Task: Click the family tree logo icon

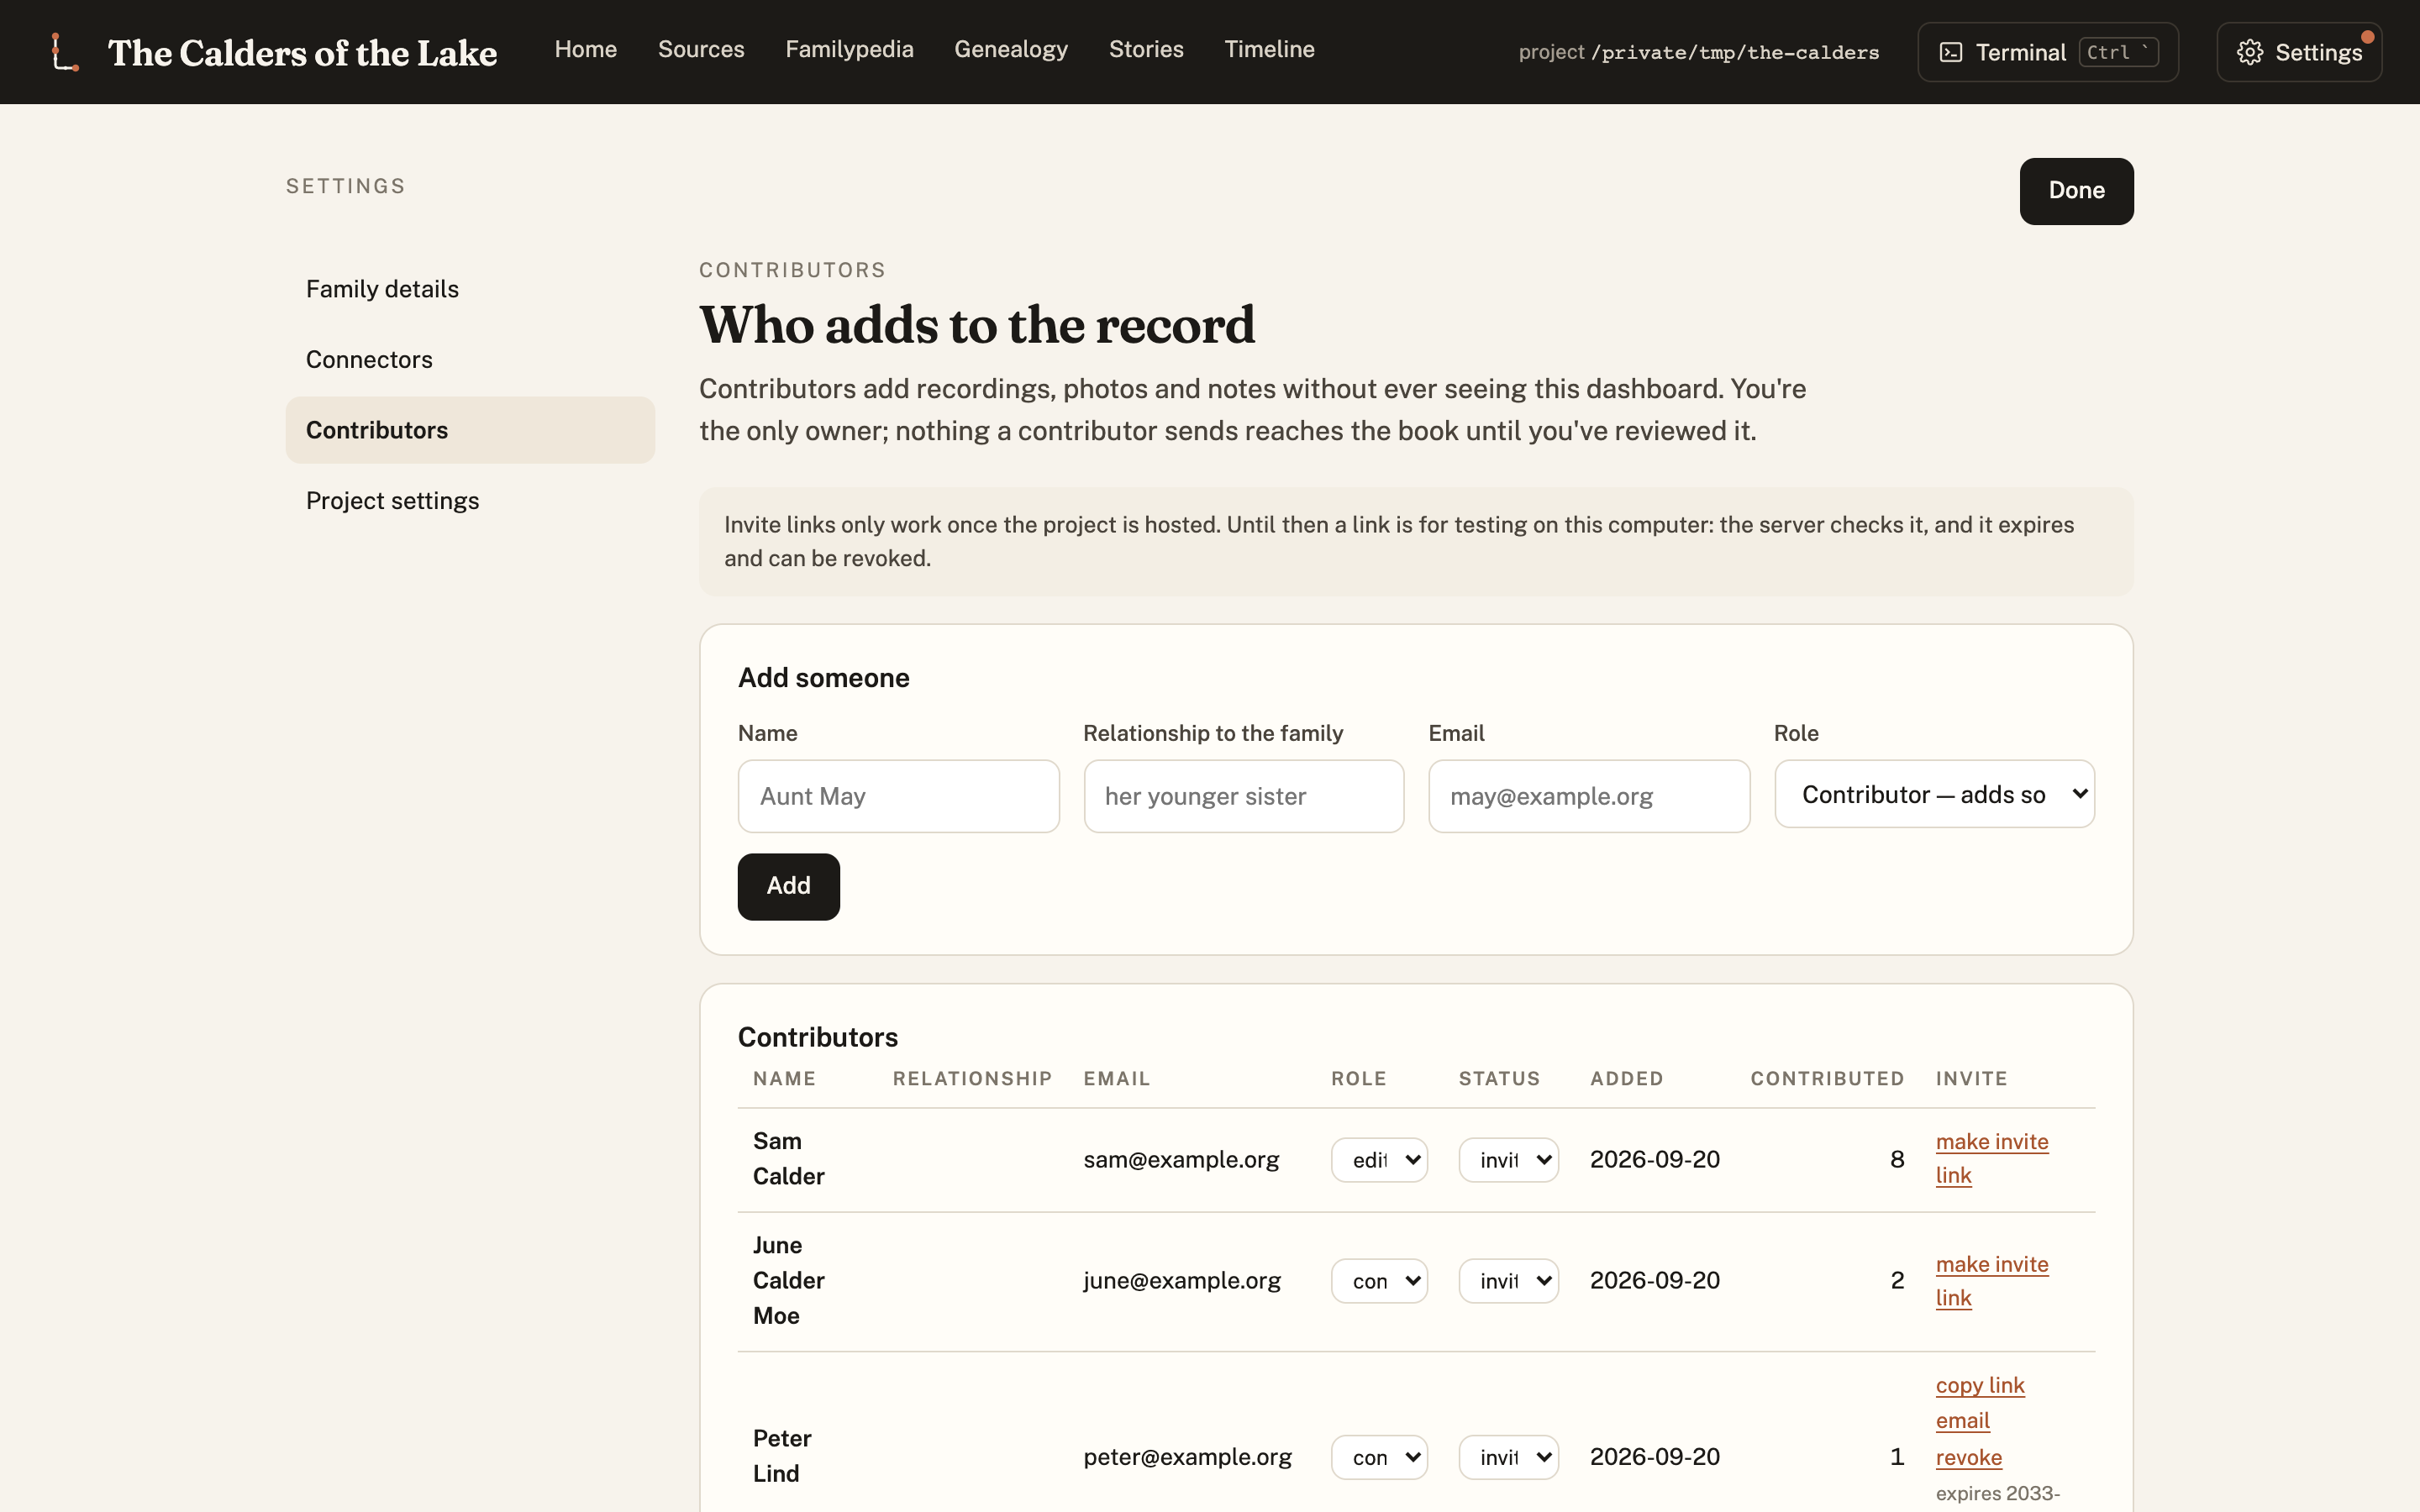Action: pyautogui.click(x=65, y=52)
